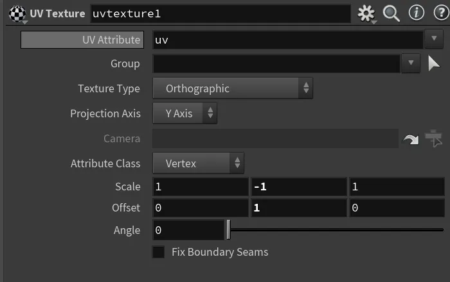Open node info with the i icon
The image size is (450, 282).
pyautogui.click(x=416, y=13)
